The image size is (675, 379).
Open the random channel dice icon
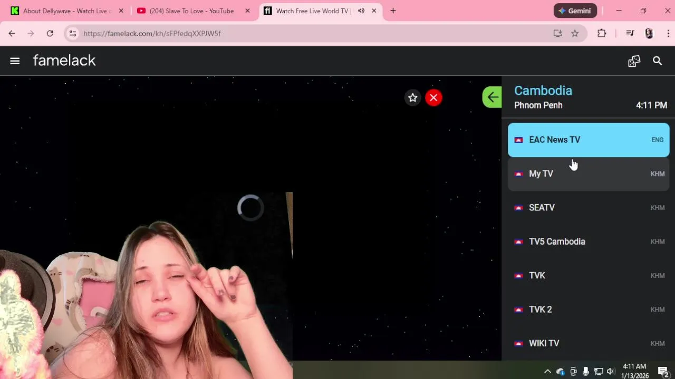(x=634, y=61)
